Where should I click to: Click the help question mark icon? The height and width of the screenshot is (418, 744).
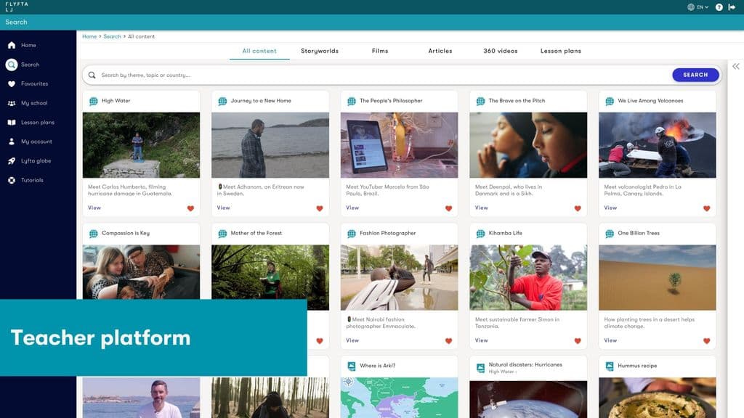click(719, 7)
